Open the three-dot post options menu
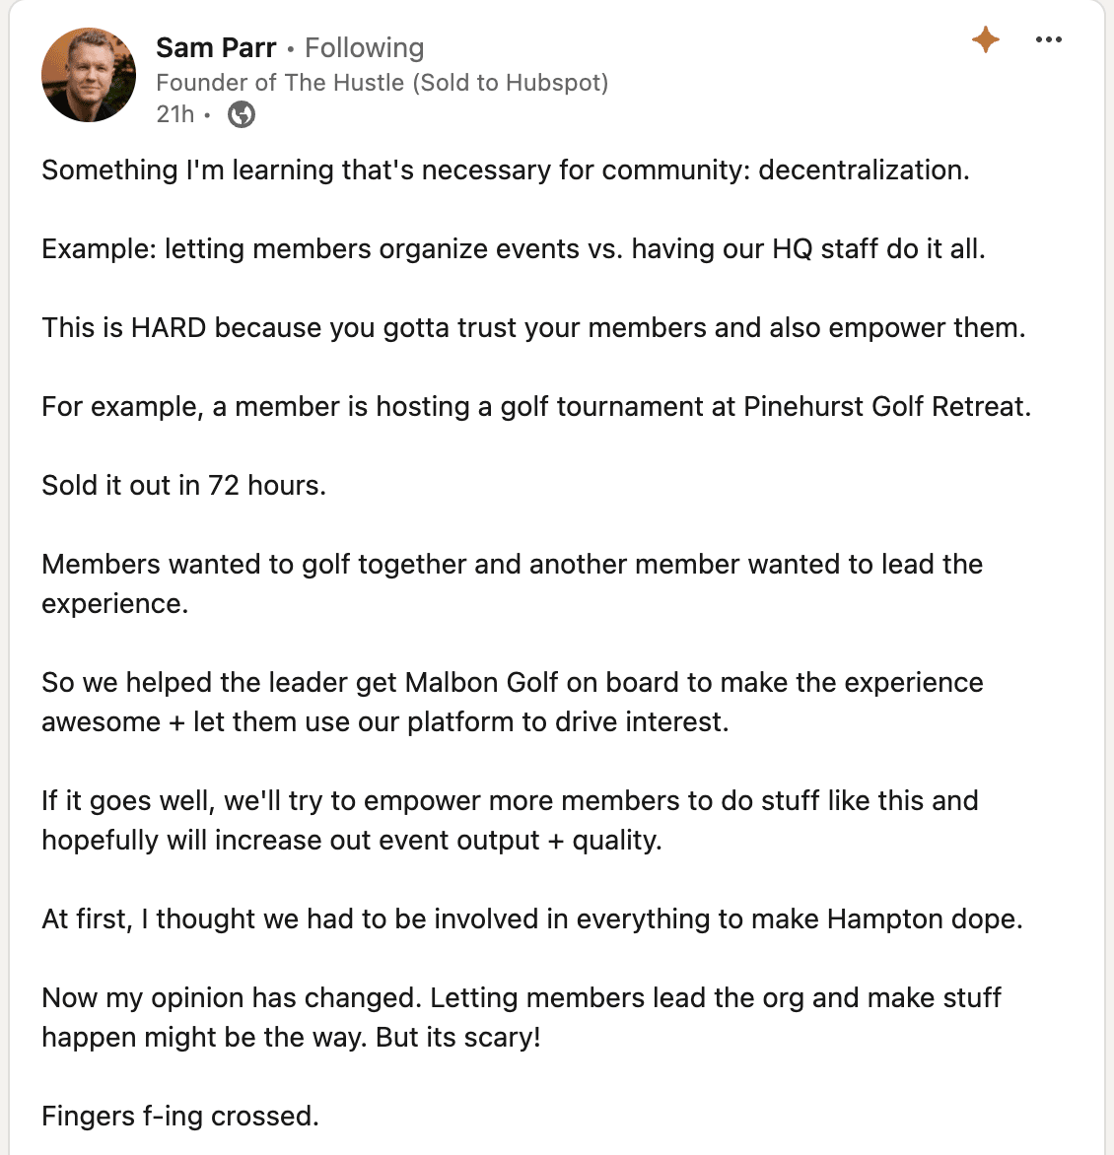 pyautogui.click(x=1049, y=38)
